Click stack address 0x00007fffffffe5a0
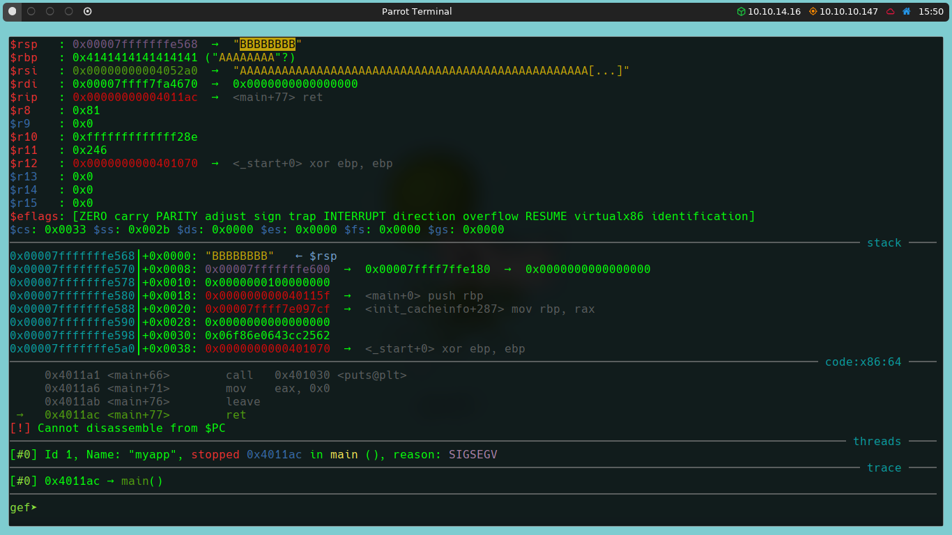The width and height of the screenshot is (952, 535). [x=72, y=349]
